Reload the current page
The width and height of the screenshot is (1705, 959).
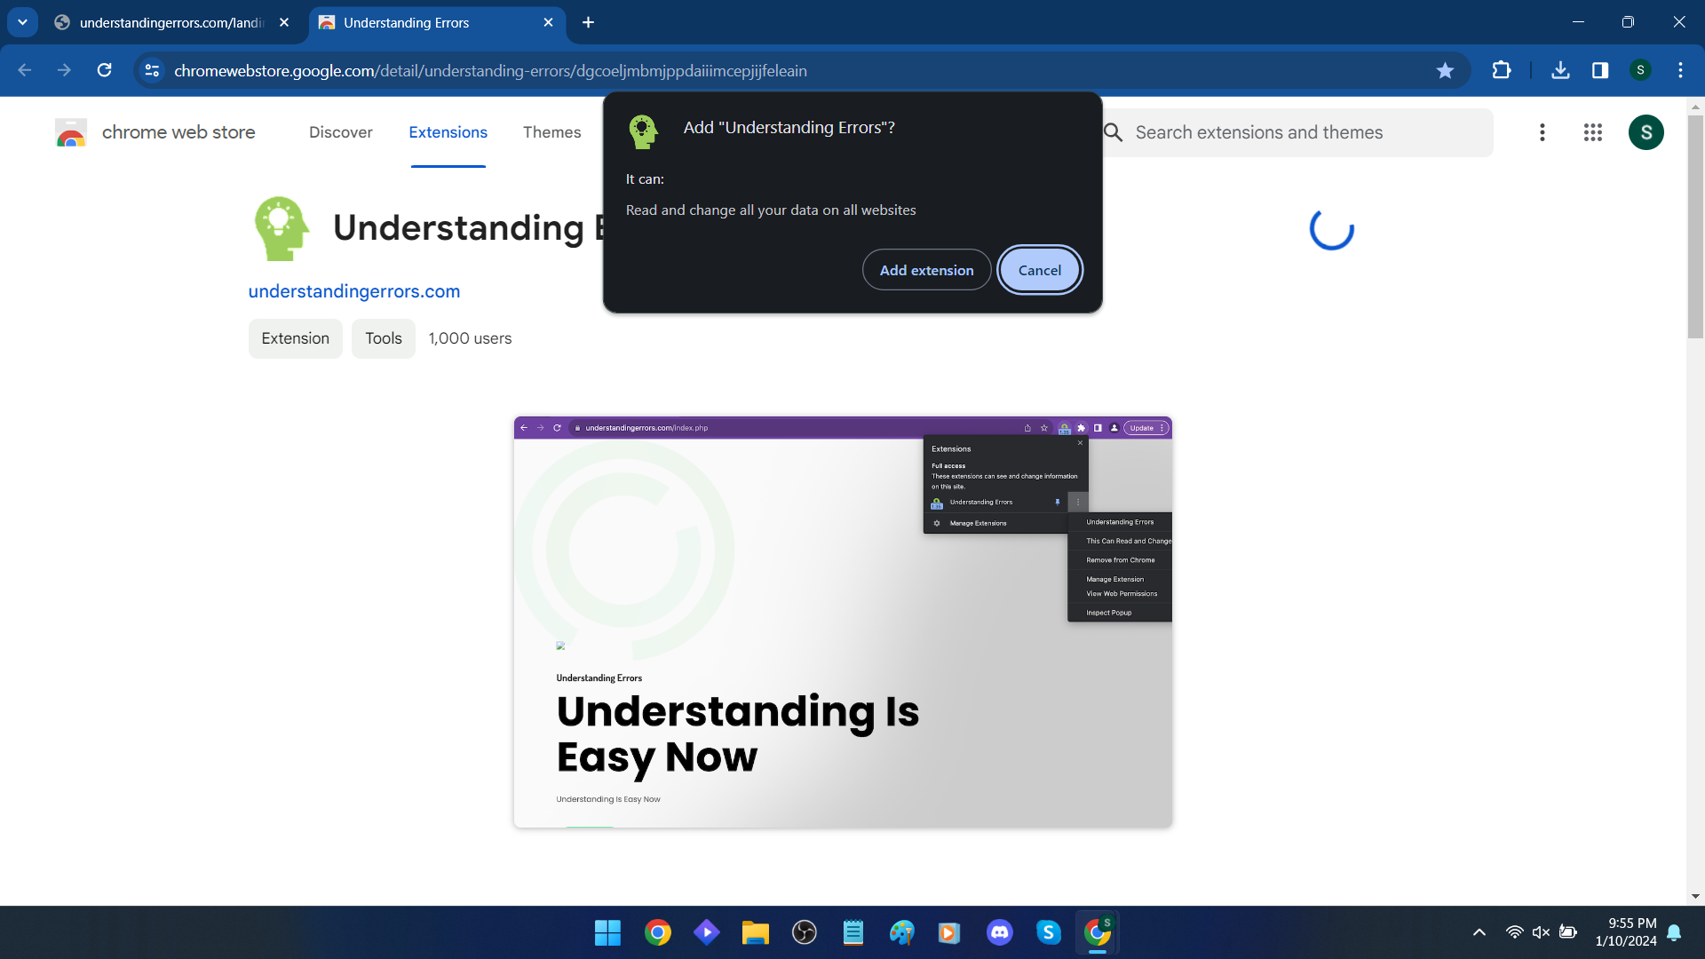tap(105, 70)
